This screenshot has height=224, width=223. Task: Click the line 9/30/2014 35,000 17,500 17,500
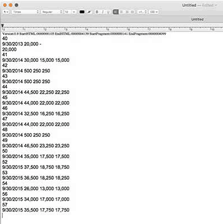tap(36, 157)
